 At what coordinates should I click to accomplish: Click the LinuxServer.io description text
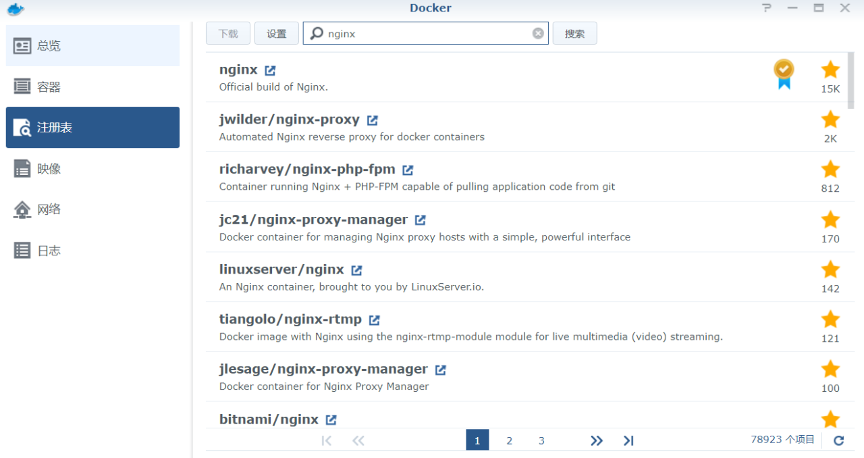click(352, 287)
